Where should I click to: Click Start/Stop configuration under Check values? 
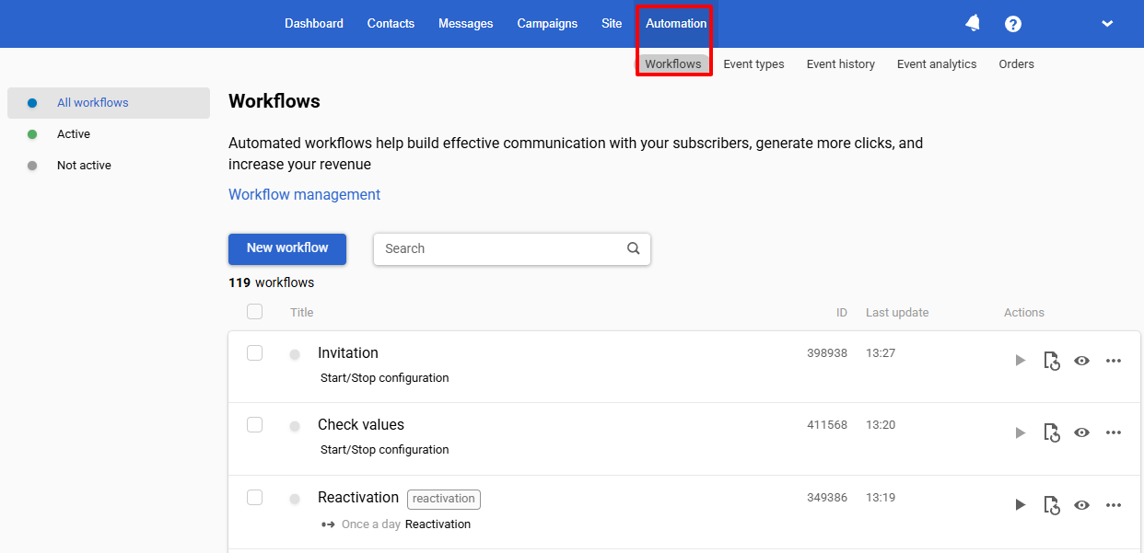pyautogui.click(x=385, y=450)
